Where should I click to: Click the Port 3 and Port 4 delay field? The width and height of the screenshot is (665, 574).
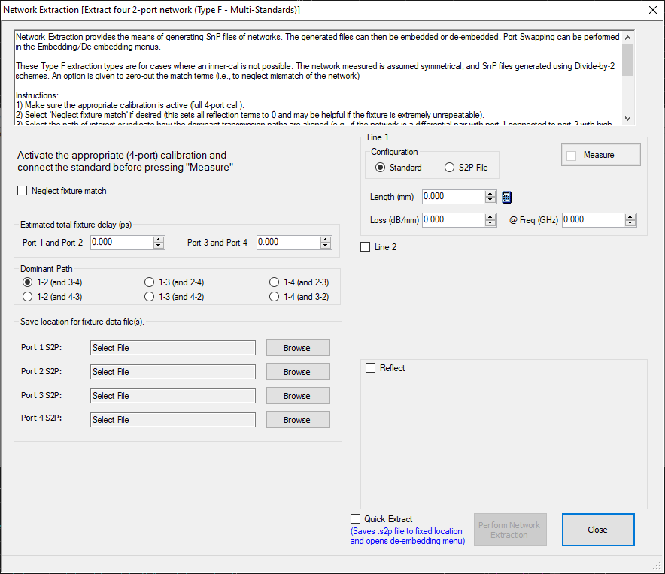(287, 243)
